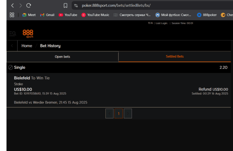Screen dimensions: 233x151
Task: Open the browser apps grid icon
Action: click(x=12, y=15)
